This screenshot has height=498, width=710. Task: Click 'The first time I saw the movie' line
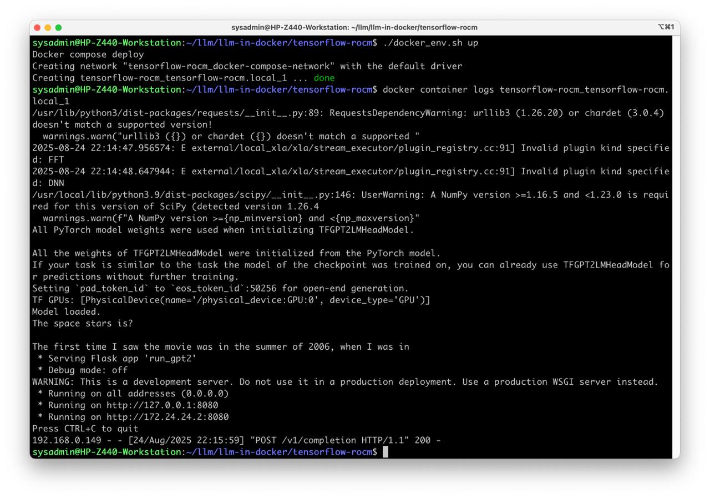point(221,346)
